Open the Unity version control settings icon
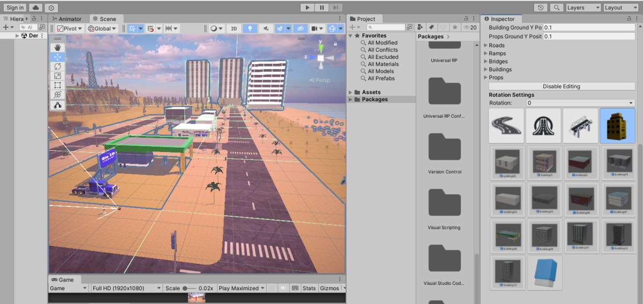The width and height of the screenshot is (643, 304). pos(51,7)
